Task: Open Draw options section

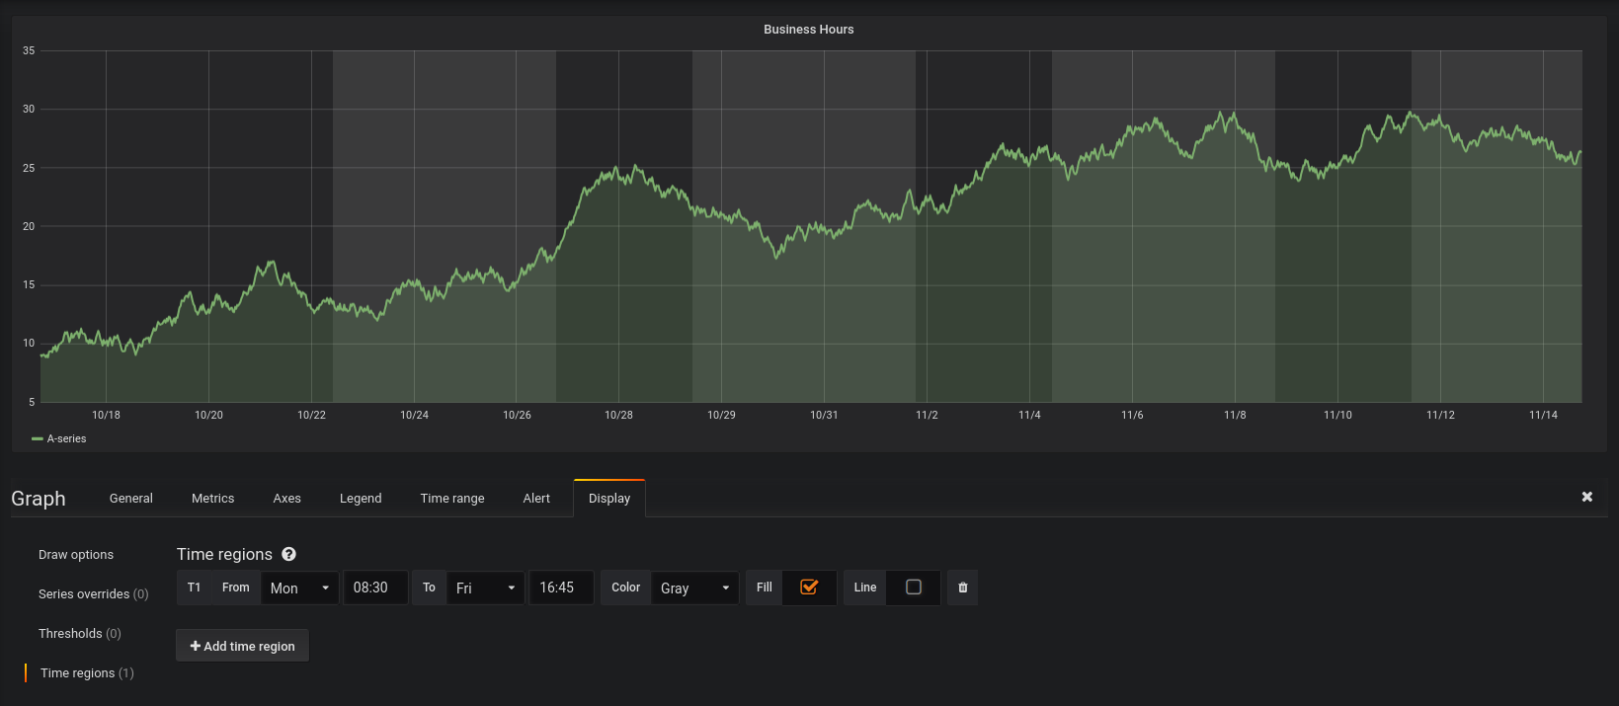Action: [x=76, y=555]
